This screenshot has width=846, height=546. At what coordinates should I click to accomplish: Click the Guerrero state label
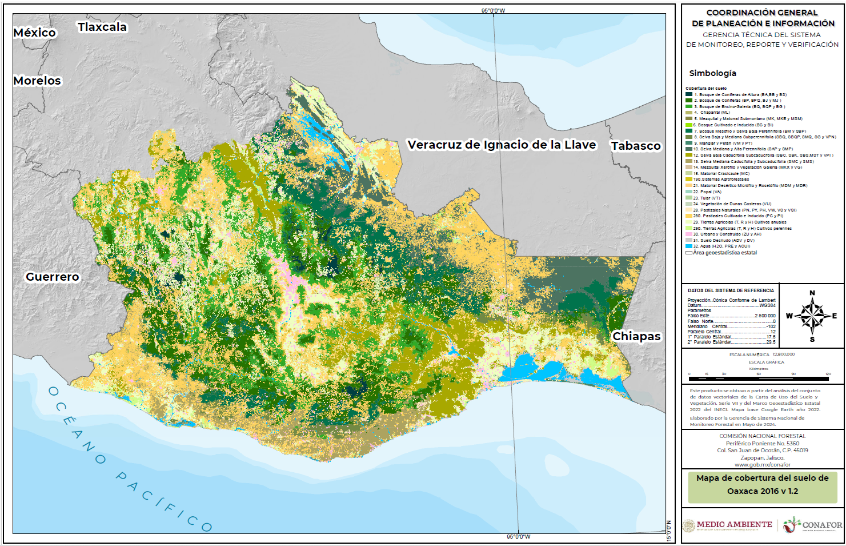[53, 277]
